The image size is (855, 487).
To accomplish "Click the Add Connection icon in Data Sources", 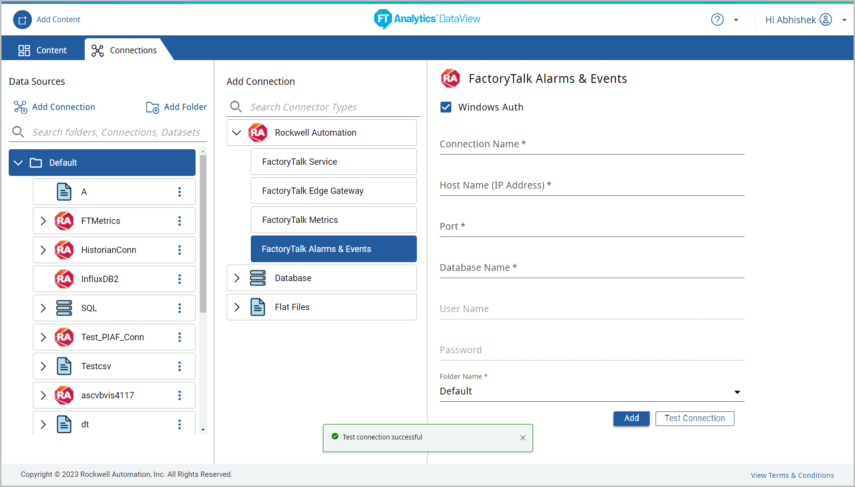I will tap(20, 107).
